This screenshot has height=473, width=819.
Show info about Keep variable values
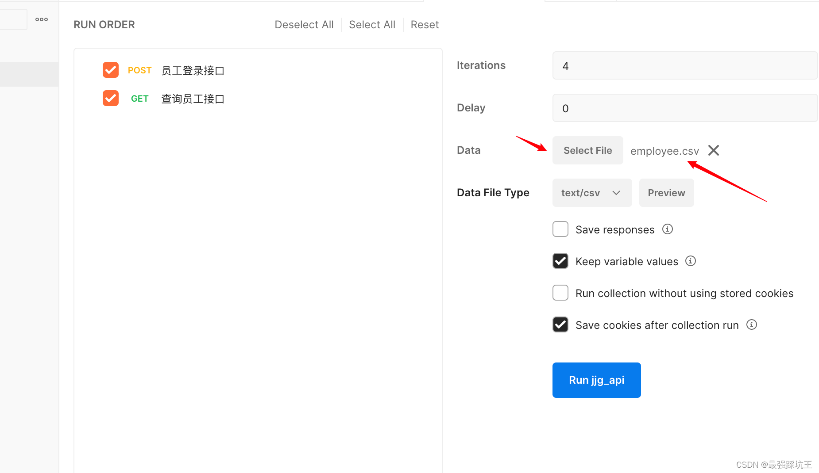click(691, 261)
